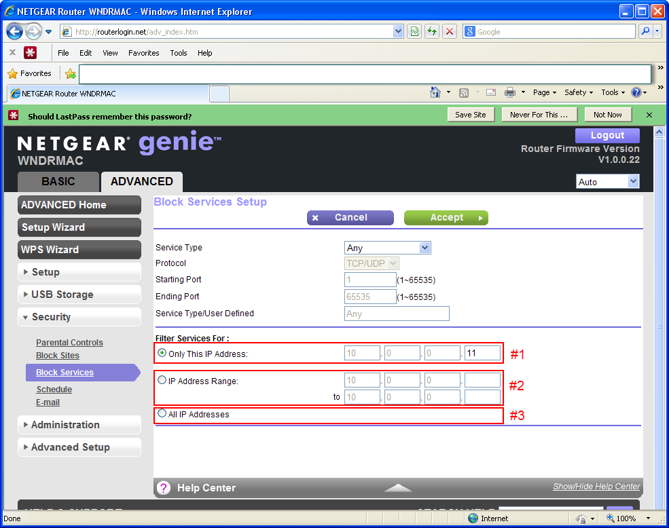The width and height of the screenshot is (669, 528).
Task: Click Show/Hide Help Center link
Action: point(596,486)
